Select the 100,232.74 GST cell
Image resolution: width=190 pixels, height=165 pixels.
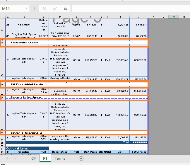120,79
